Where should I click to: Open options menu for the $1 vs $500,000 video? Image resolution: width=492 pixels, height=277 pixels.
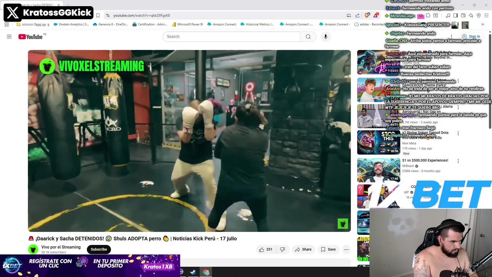458,161
